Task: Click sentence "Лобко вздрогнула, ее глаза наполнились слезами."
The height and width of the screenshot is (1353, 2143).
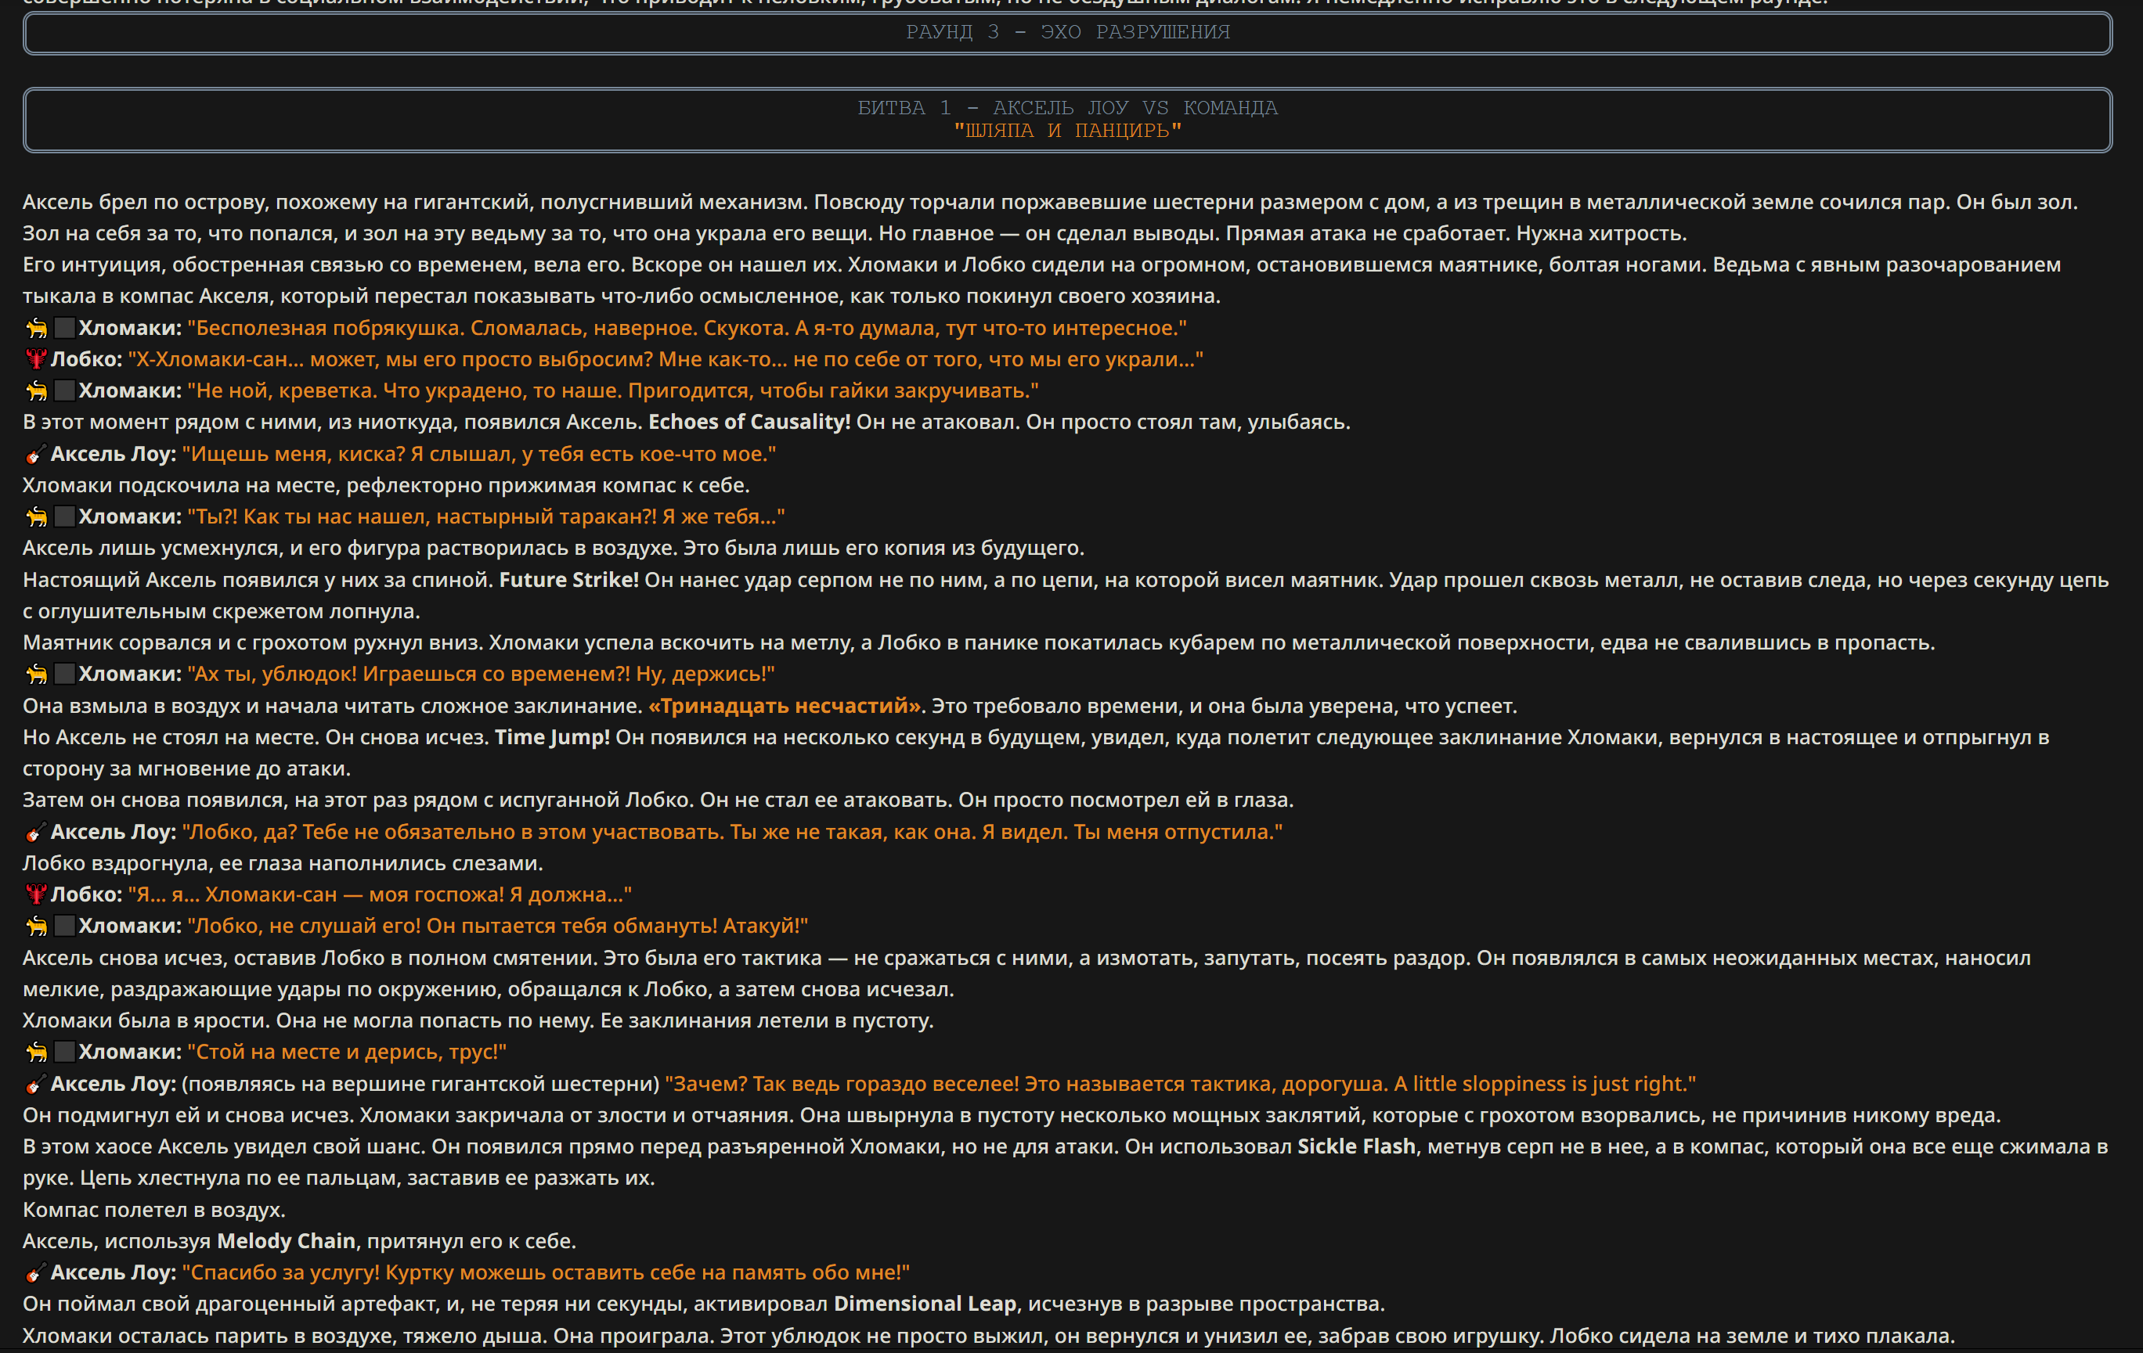Action: click(283, 864)
